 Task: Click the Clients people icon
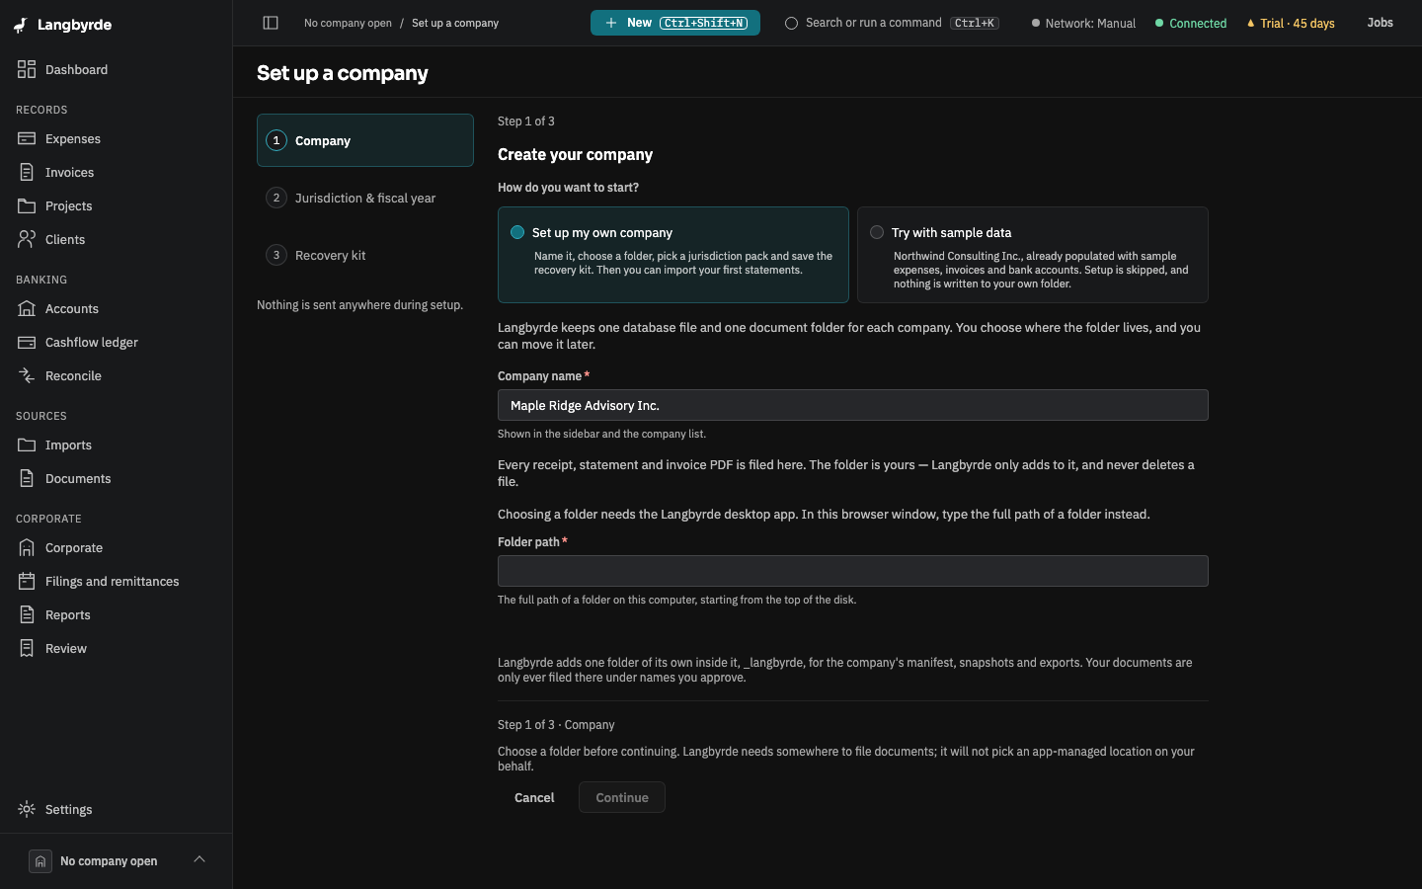27,239
